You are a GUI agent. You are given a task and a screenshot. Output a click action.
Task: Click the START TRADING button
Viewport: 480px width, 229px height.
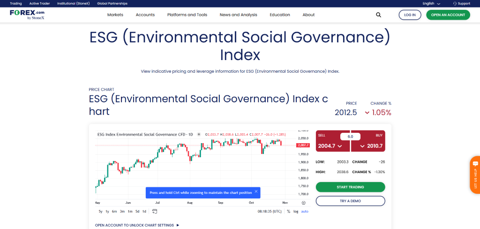pos(350,187)
